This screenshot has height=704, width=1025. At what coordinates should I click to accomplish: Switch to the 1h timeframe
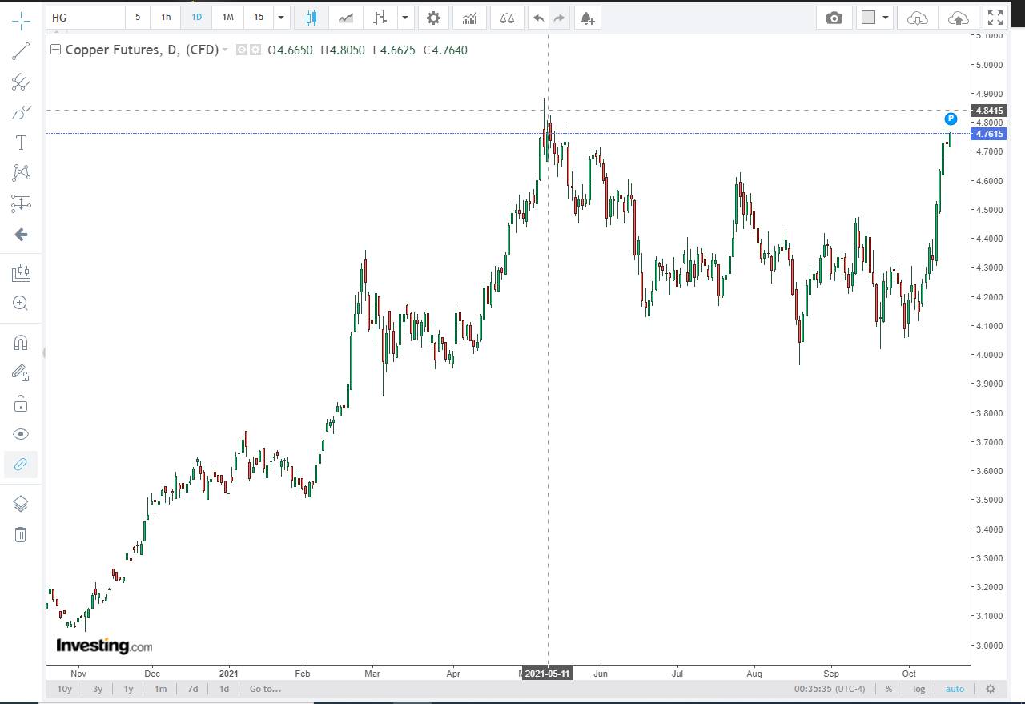coord(165,17)
